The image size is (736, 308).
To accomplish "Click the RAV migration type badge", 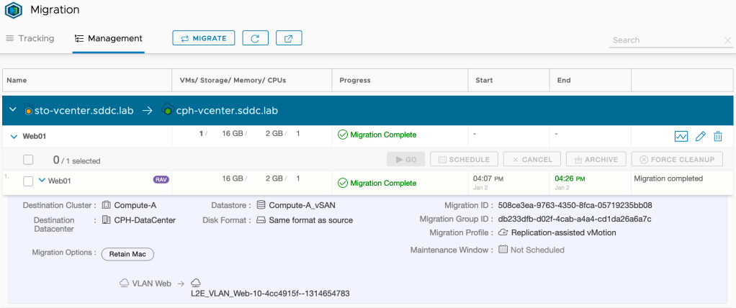I will click(x=161, y=180).
